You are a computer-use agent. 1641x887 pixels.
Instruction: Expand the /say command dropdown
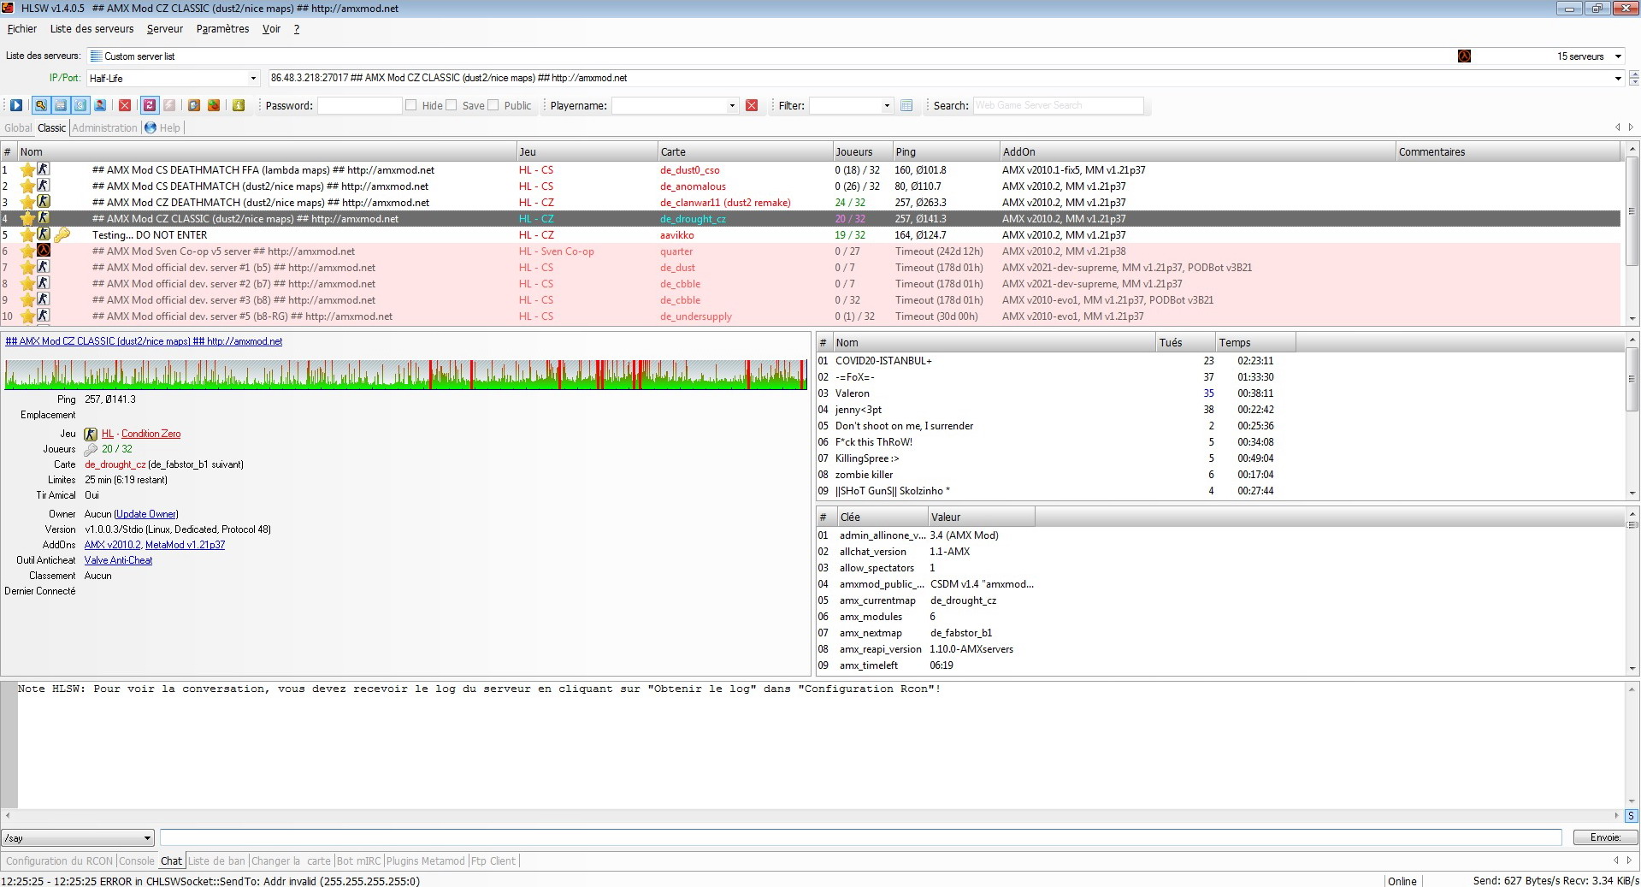[x=147, y=838]
